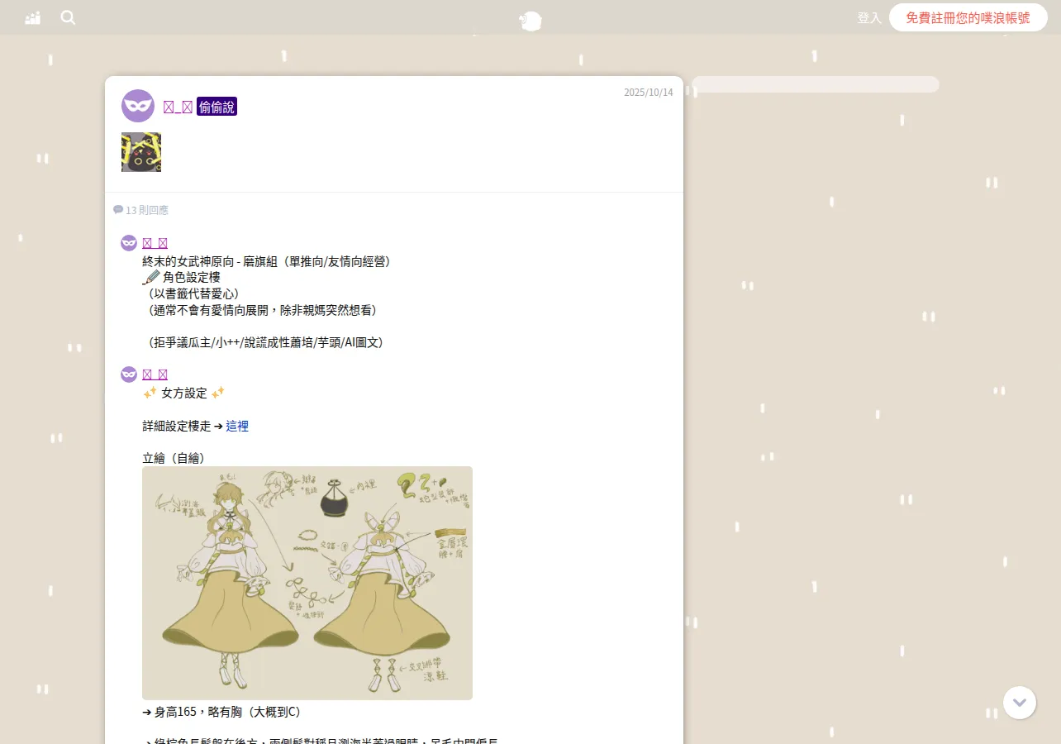Click the purple 偷偷說 badge

point(216,107)
